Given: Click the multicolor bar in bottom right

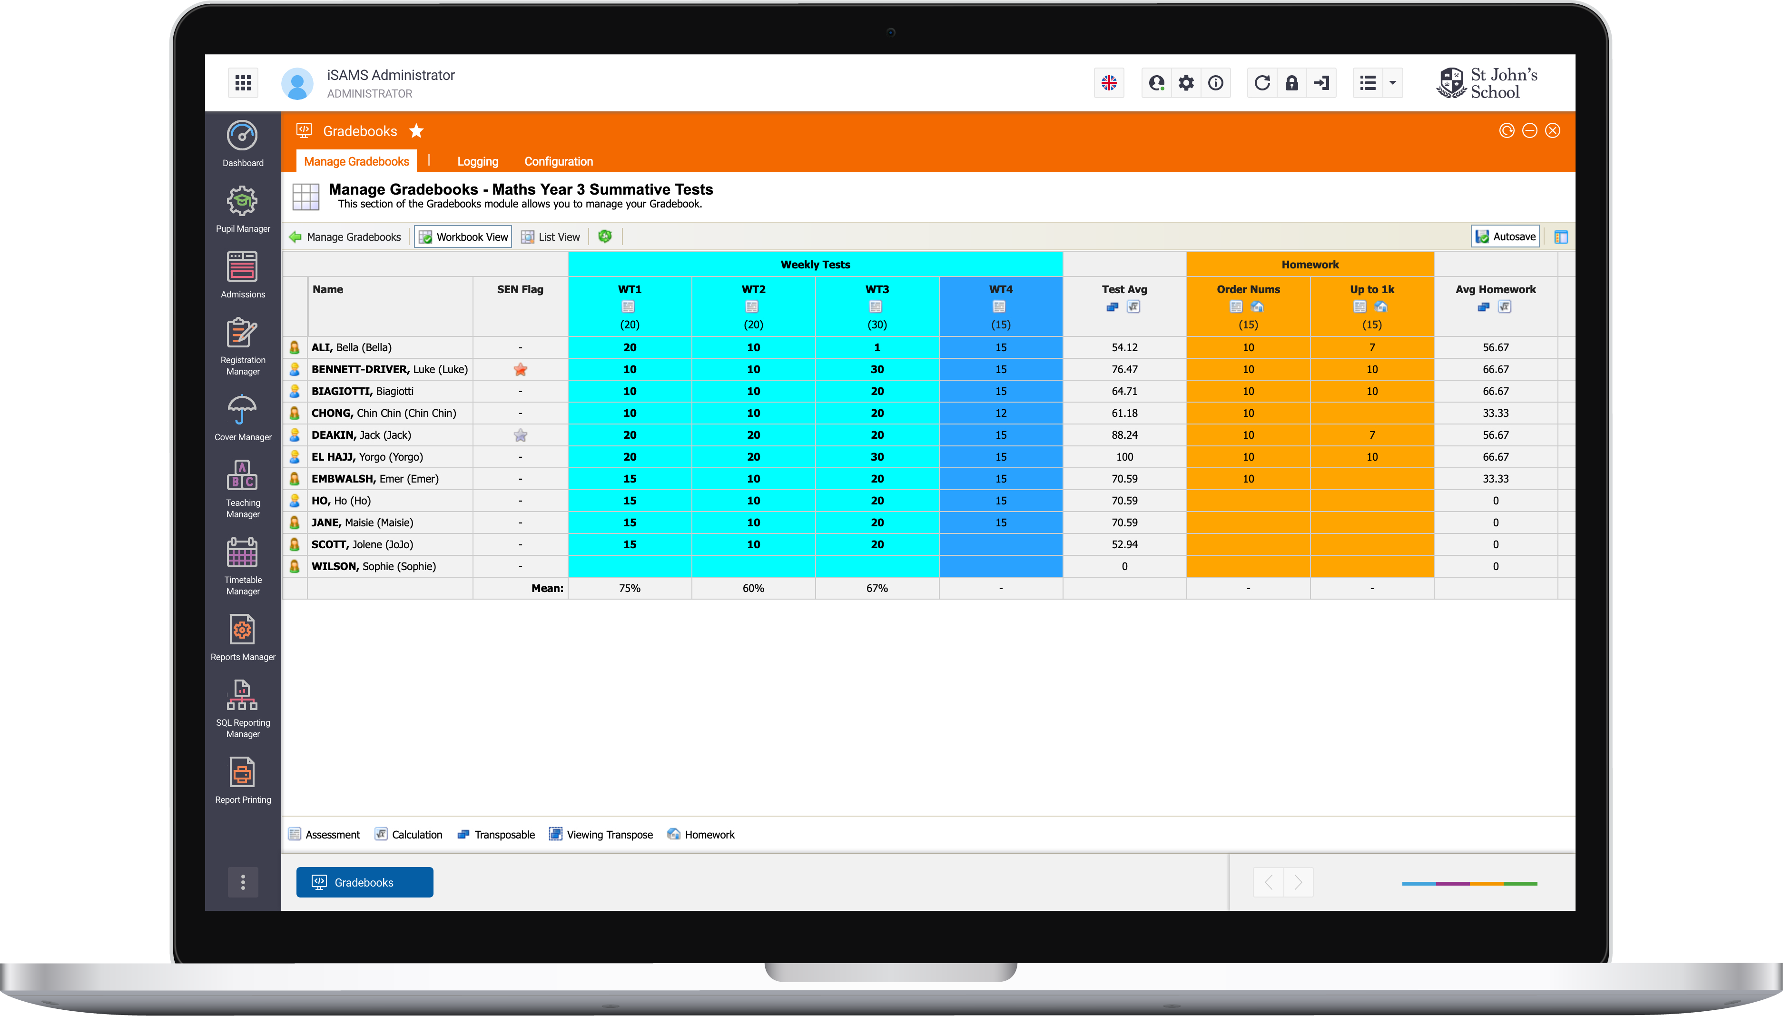Looking at the screenshot, I should (1469, 883).
